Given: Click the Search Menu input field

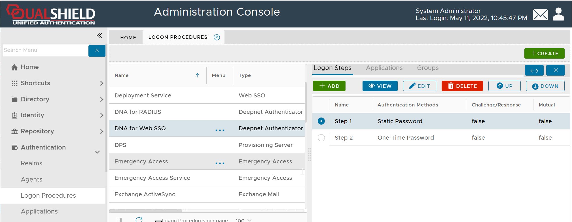Looking at the screenshot, I should (45, 50).
